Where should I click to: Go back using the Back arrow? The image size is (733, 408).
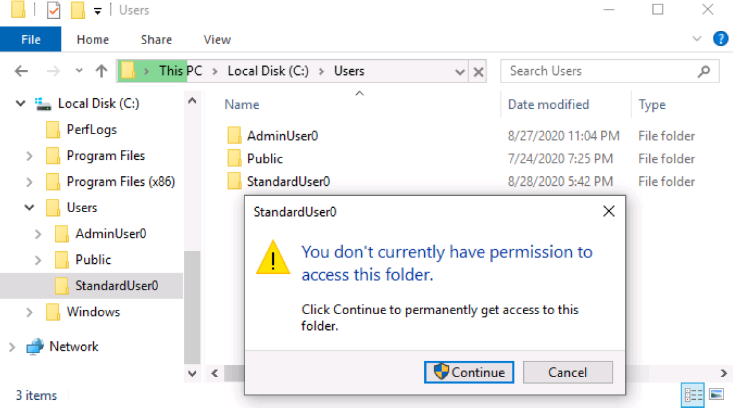click(x=21, y=71)
